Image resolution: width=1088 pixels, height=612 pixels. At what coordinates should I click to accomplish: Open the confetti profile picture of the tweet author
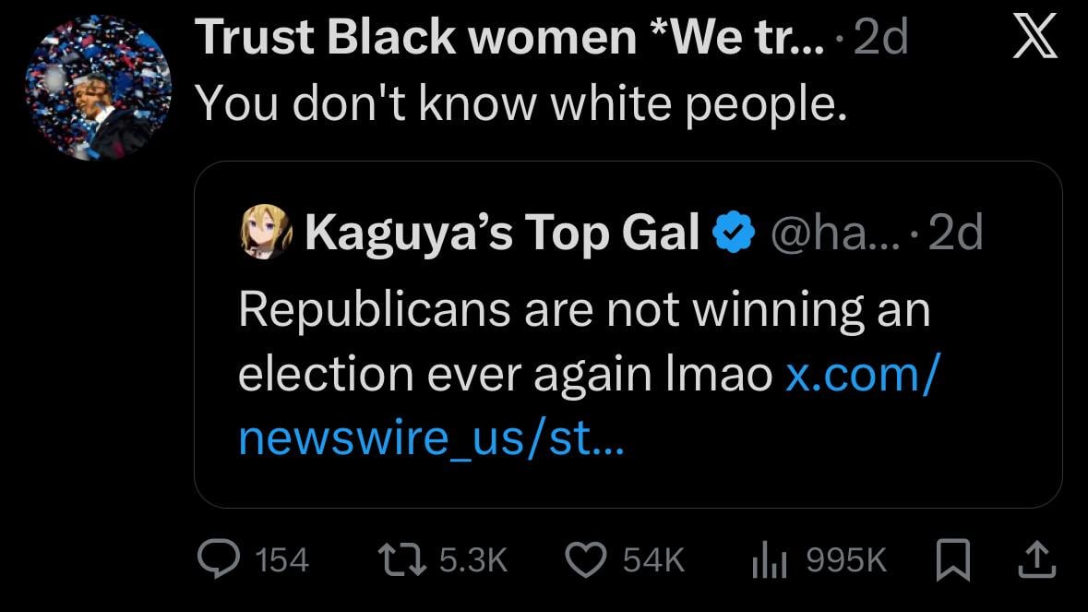click(x=99, y=88)
